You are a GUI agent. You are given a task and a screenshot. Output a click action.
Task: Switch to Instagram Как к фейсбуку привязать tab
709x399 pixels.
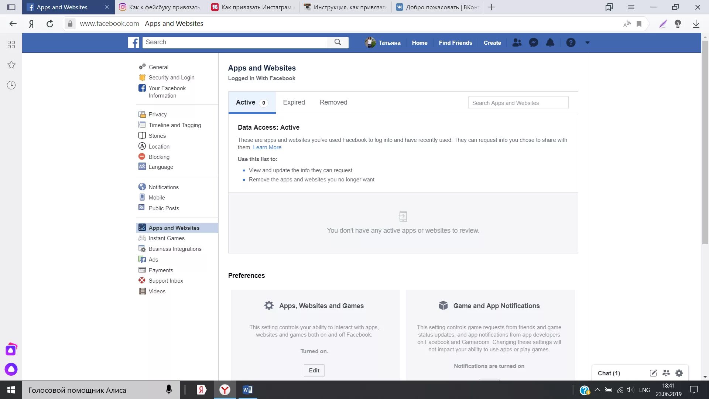click(161, 7)
